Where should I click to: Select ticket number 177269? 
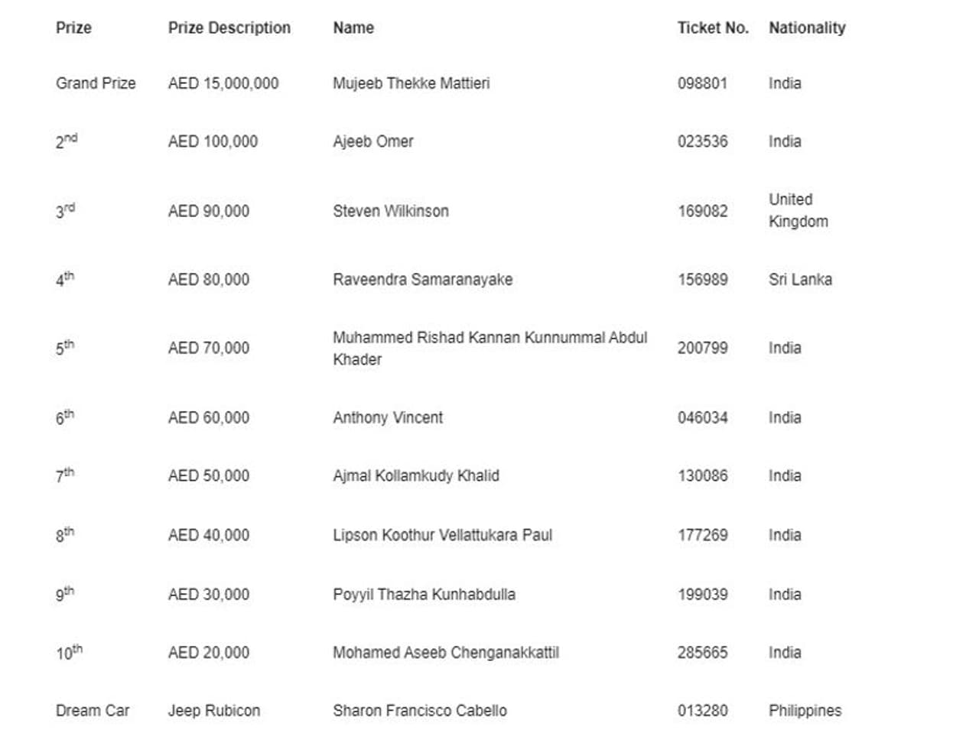pos(702,535)
